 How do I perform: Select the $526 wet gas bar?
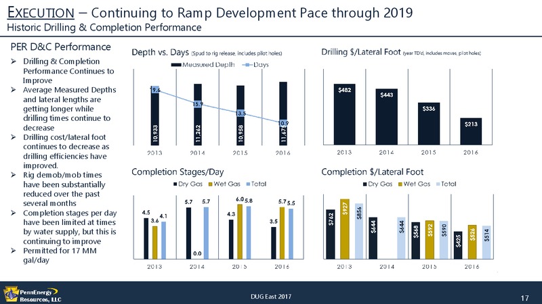pos(472,242)
